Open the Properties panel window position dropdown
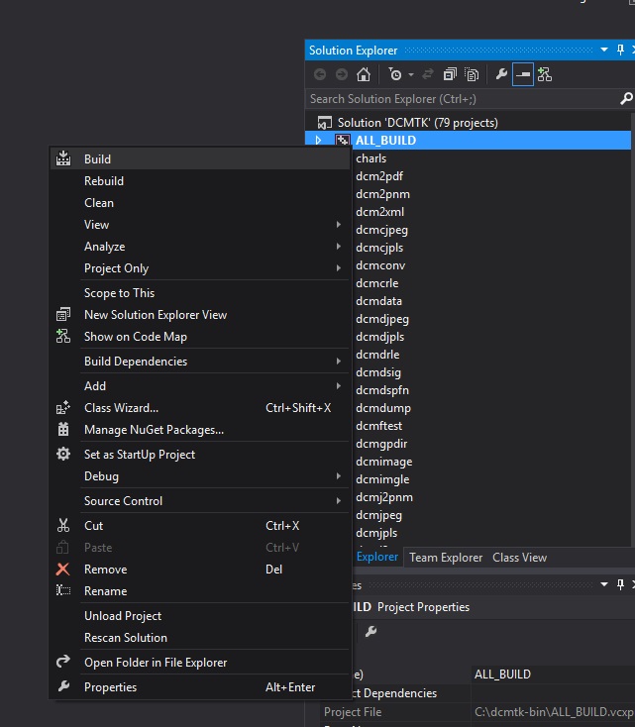 (x=604, y=584)
